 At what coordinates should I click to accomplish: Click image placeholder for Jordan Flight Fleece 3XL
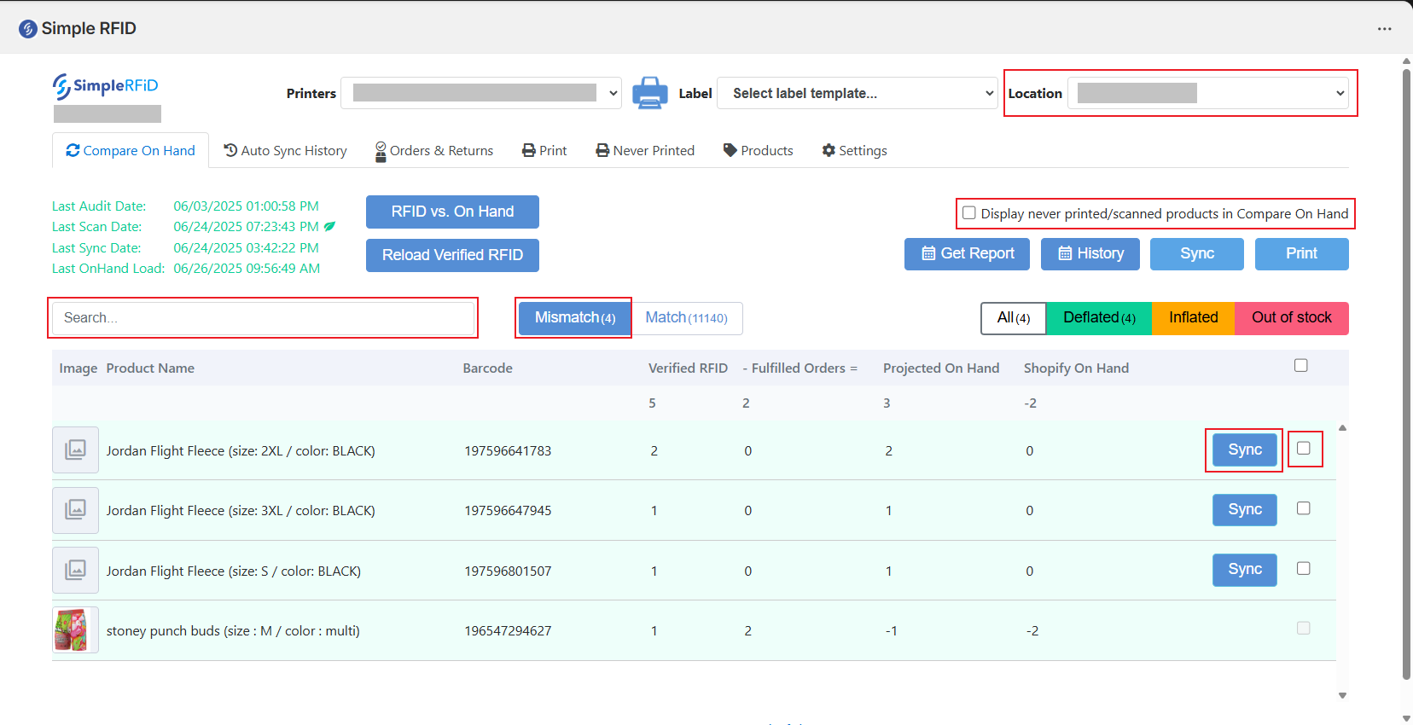click(x=75, y=510)
